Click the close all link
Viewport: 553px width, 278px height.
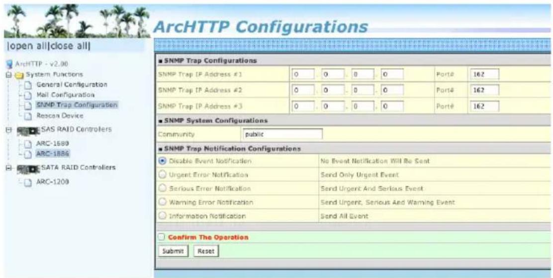tap(69, 46)
